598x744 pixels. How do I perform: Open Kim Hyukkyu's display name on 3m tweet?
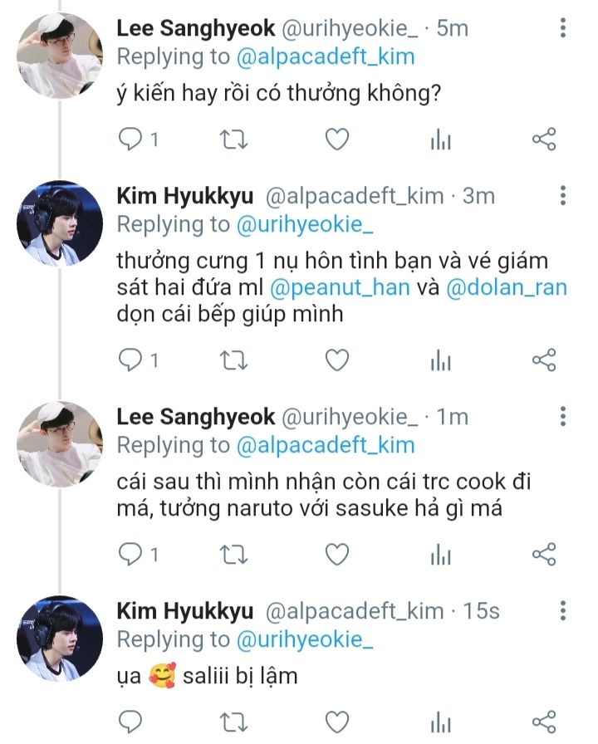coord(185,196)
